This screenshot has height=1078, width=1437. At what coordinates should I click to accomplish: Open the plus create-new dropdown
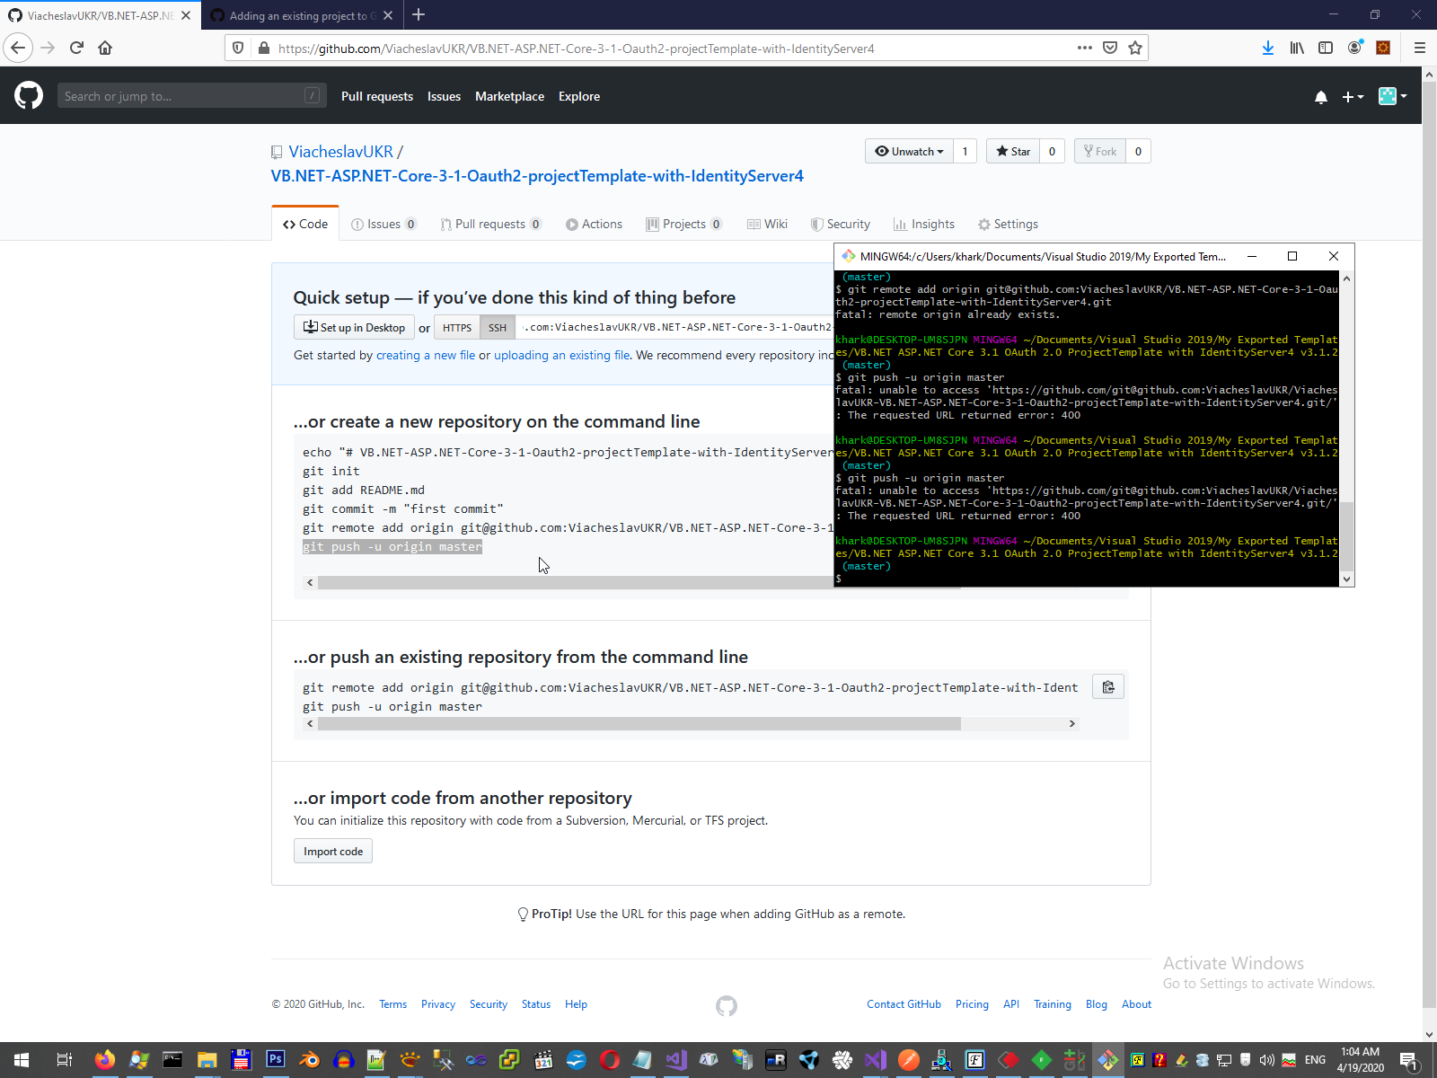point(1353,97)
